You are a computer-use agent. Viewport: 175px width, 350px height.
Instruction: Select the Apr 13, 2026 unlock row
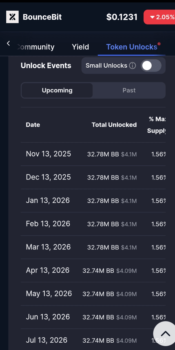(93, 271)
